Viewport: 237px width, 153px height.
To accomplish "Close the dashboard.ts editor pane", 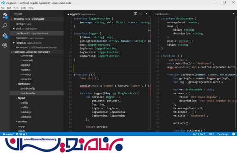I will tap(233, 14).
